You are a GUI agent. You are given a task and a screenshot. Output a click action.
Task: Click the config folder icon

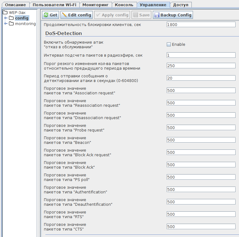pos(11,18)
